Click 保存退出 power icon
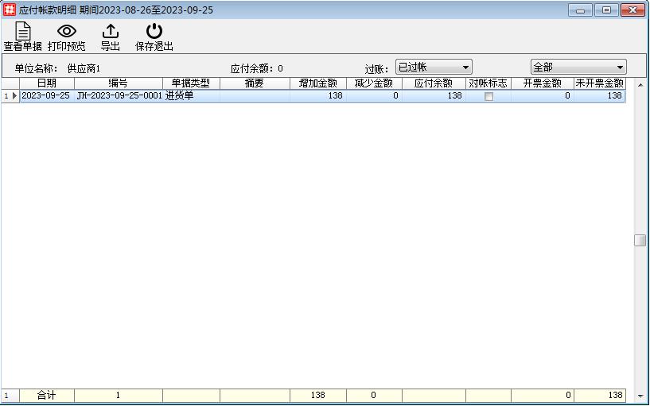This screenshot has height=406, width=650. (x=154, y=32)
